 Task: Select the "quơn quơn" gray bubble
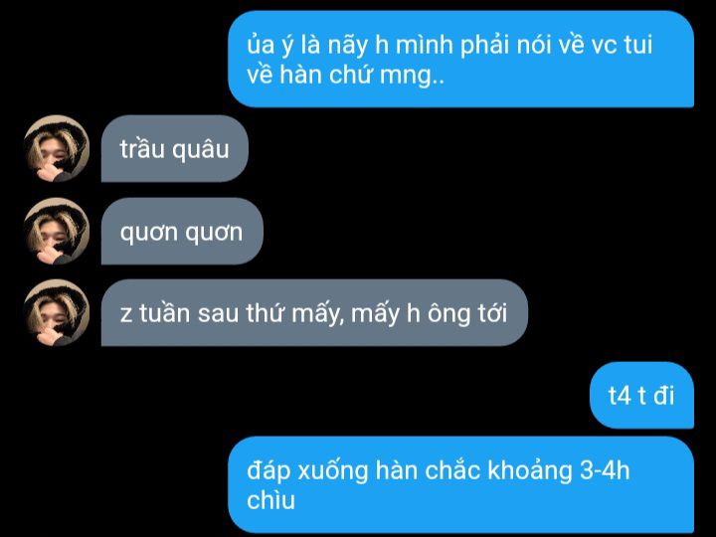coord(182,231)
